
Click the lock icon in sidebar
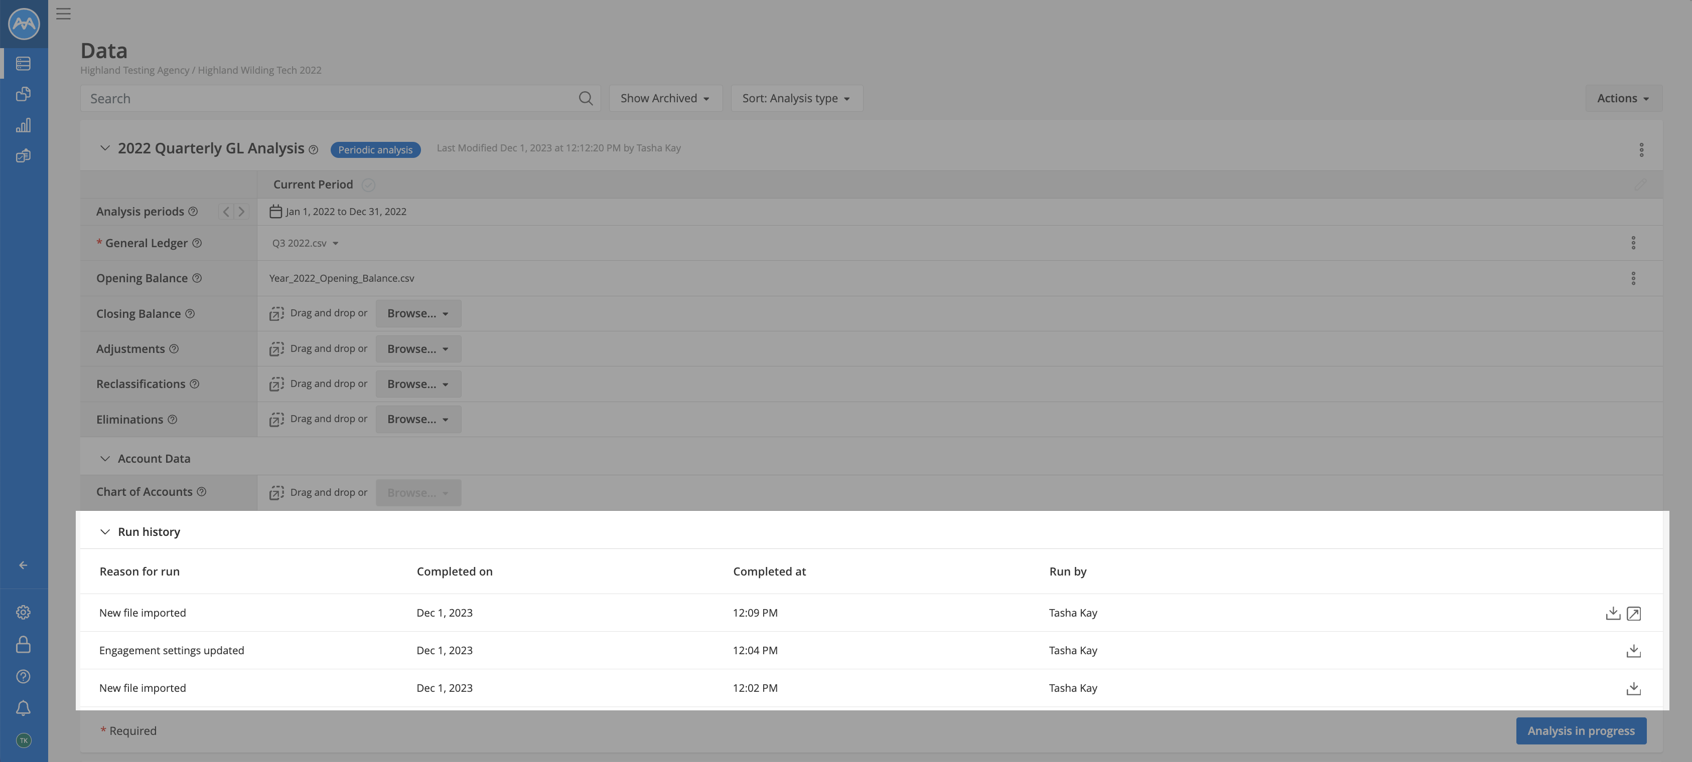[x=23, y=644]
